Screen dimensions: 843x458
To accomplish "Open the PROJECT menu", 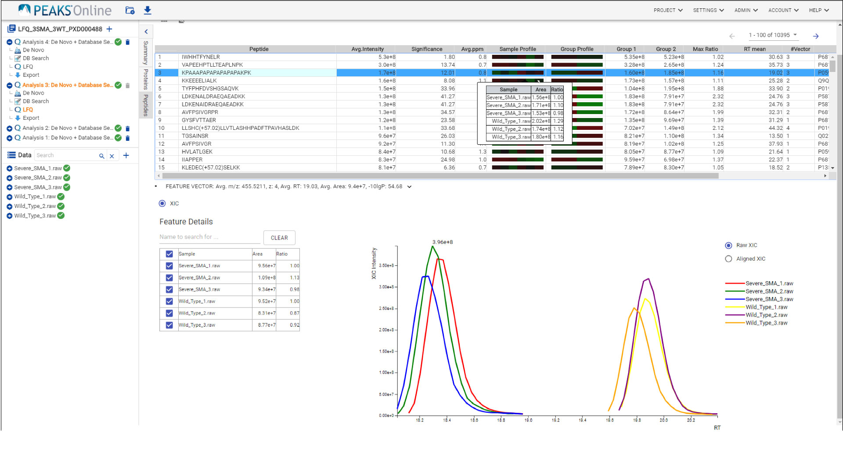I will tap(668, 10).
